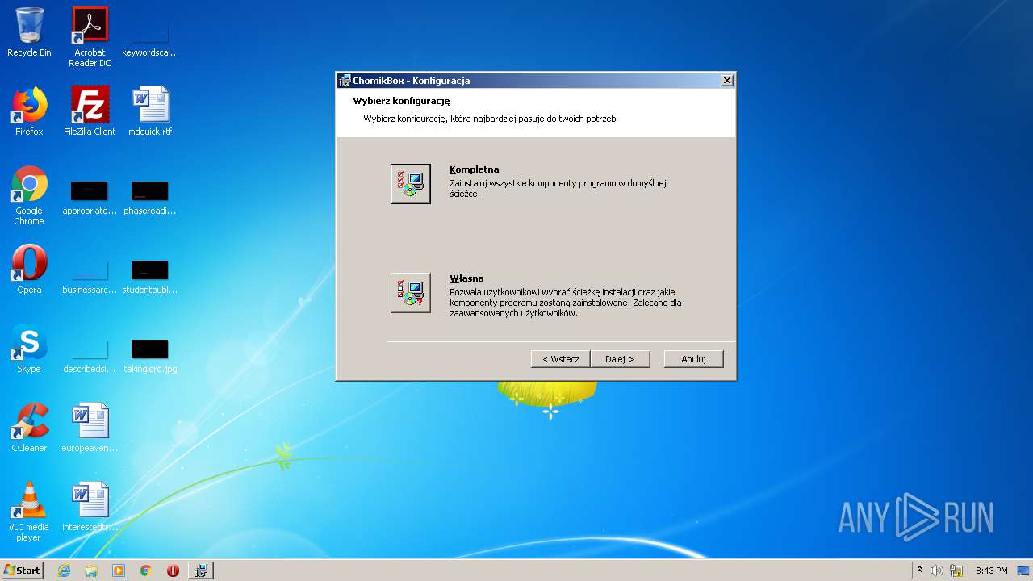Close the ChomikBox Konfiguracja dialog
Image resolution: width=1033 pixels, height=581 pixels.
coord(726,81)
